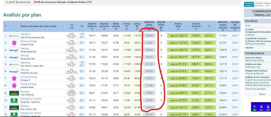
Task: Open the Tu perfil de consumos sidebar link
Action: pyautogui.click(x=256, y=39)
